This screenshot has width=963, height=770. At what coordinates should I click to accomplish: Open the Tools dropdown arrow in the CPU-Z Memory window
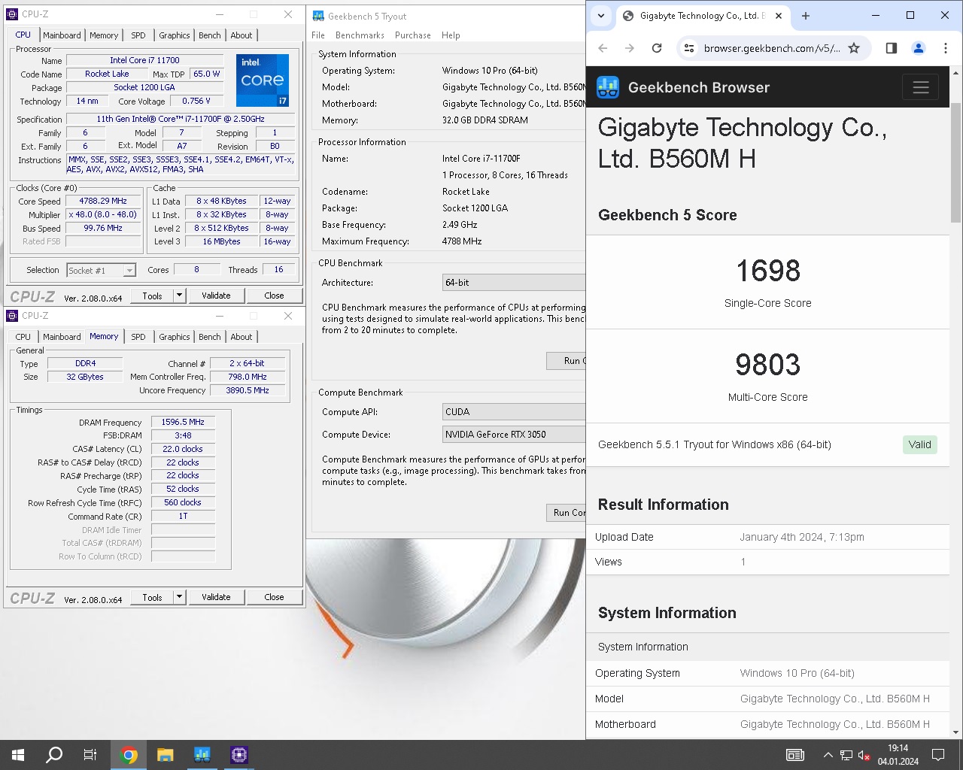pyautogui.click(x=179, y=597)
